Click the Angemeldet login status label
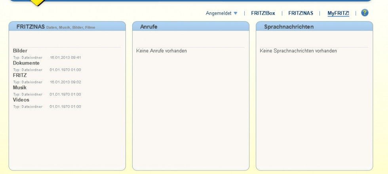The height and width of the screenshot is (174, 388). pos(219,13)
